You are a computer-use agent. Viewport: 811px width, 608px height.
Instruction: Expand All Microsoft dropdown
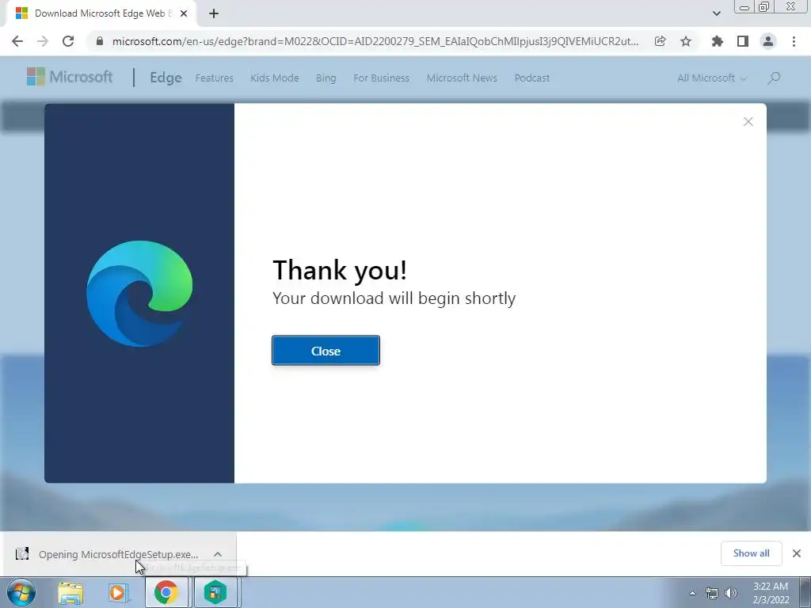tap(712, 78)
